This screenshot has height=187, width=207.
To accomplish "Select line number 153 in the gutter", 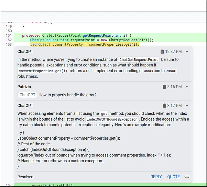I will point(9,44).
